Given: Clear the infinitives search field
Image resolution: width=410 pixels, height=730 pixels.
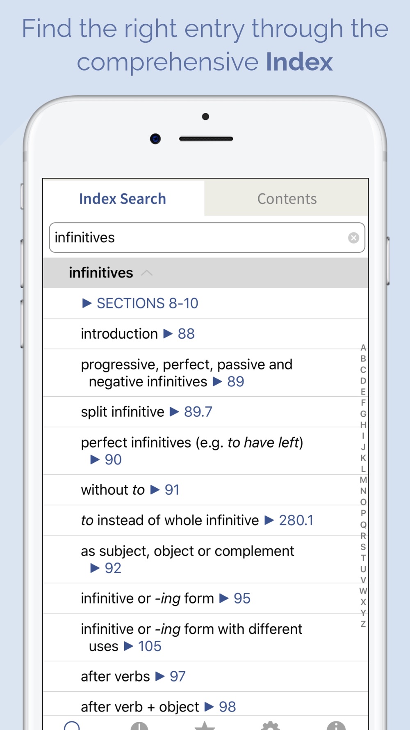Looking at the screenshot, I should tap(353, 238).
